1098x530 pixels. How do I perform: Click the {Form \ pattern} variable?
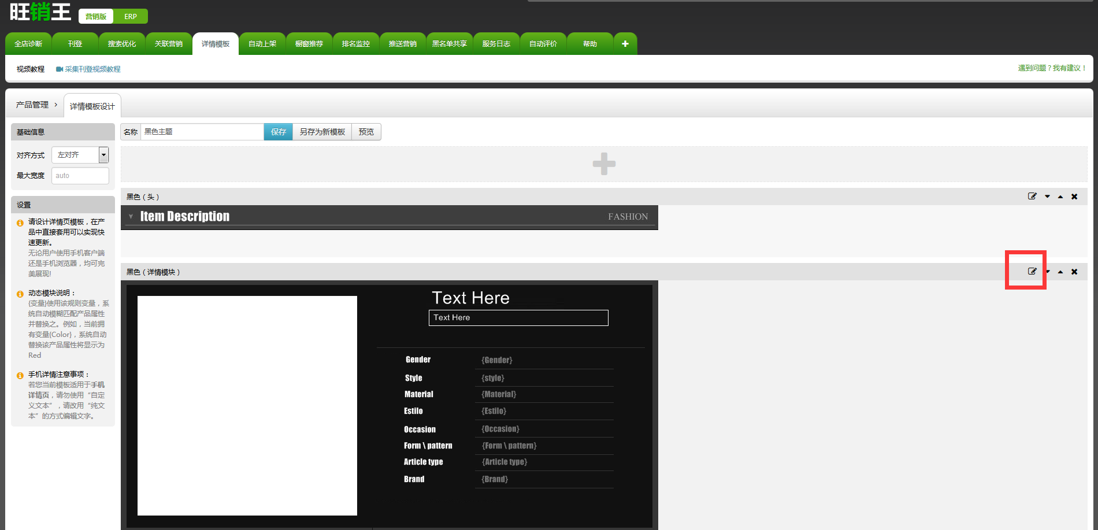point(509,446)
